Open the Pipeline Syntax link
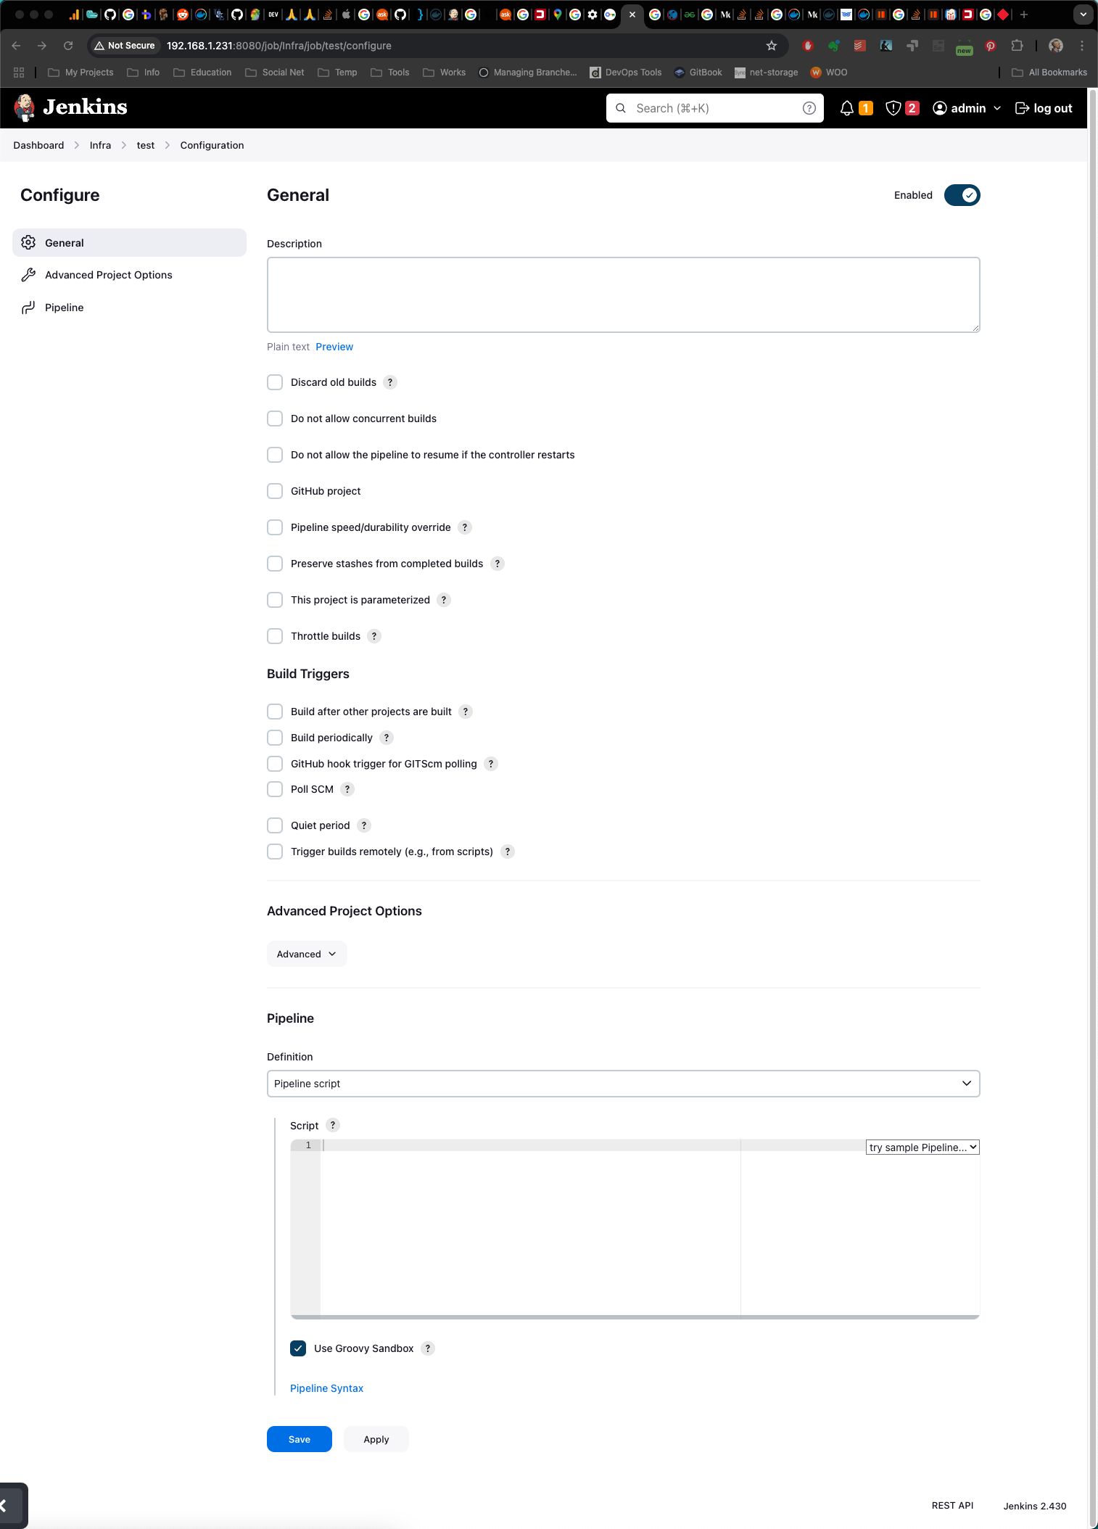Viewport: 1098px width, 1529px height. tap(326, 1388)
